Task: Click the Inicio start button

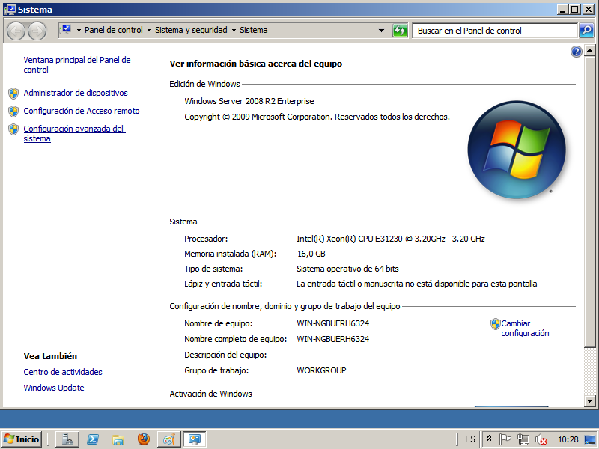Action: pos(22,439)
